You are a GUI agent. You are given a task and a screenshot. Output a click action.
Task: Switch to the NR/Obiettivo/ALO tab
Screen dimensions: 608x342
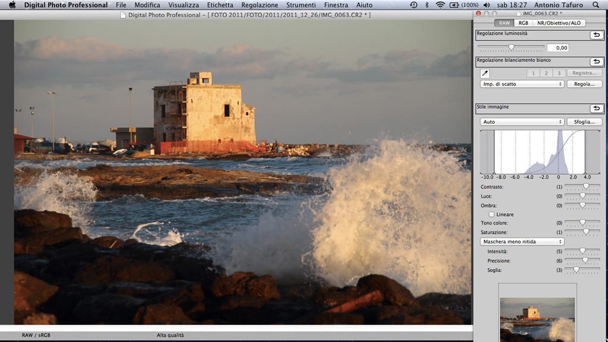(x=559, y=23)
